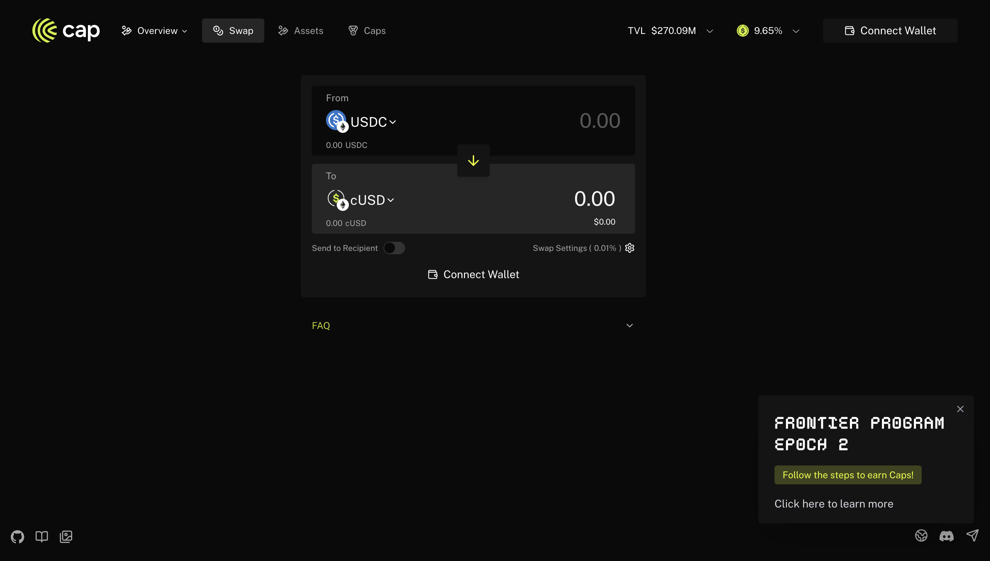Click the footer icon left of Discord
Screen dimensions: 990x561
[x=921, y=535]
